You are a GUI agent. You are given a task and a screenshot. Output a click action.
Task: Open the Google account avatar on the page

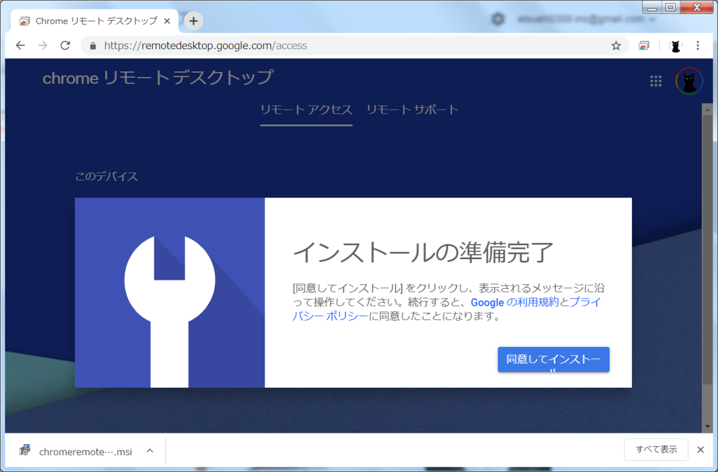[x=689, y=81]
